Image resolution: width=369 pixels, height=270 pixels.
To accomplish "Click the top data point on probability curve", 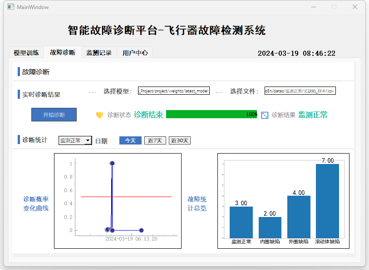I will click(112, 163).
